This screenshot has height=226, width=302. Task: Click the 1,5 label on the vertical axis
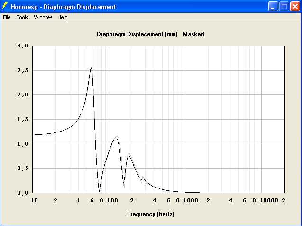click(x=23, y=120)
